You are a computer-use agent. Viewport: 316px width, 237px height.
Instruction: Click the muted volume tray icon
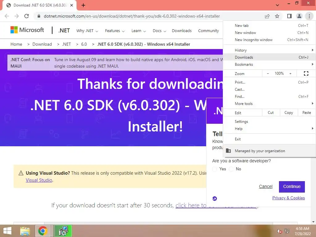(x=279, y=231)
